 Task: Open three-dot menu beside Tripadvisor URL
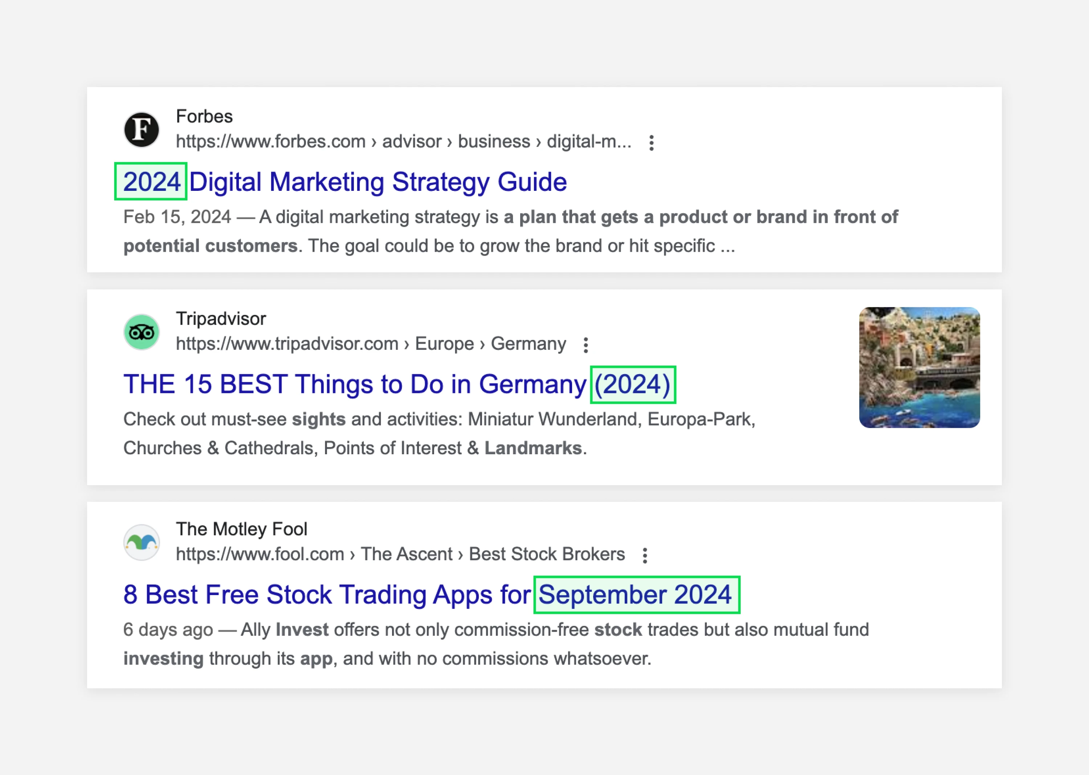[586, 345]
